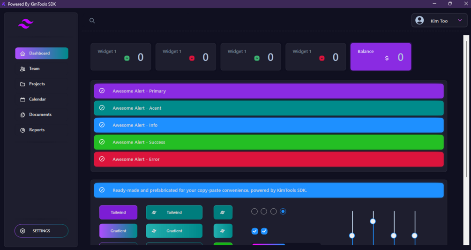Select the first empty radio button
Screen dimensions: 471x250
(254, 212)
